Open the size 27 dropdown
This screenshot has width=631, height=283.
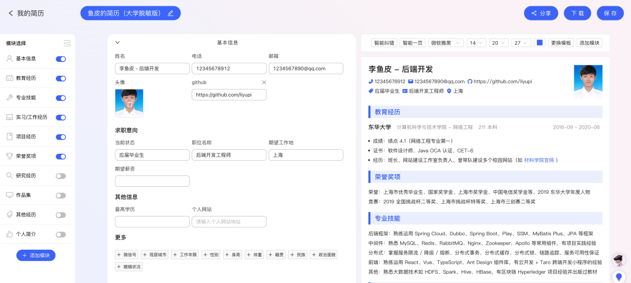[x=522, y=43]
